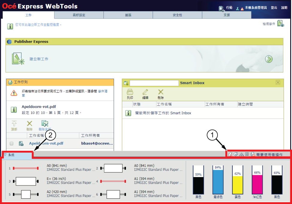Click the roll 3 E+ media icon
Screen dimensions: 292x204
(x=26, y=181)
